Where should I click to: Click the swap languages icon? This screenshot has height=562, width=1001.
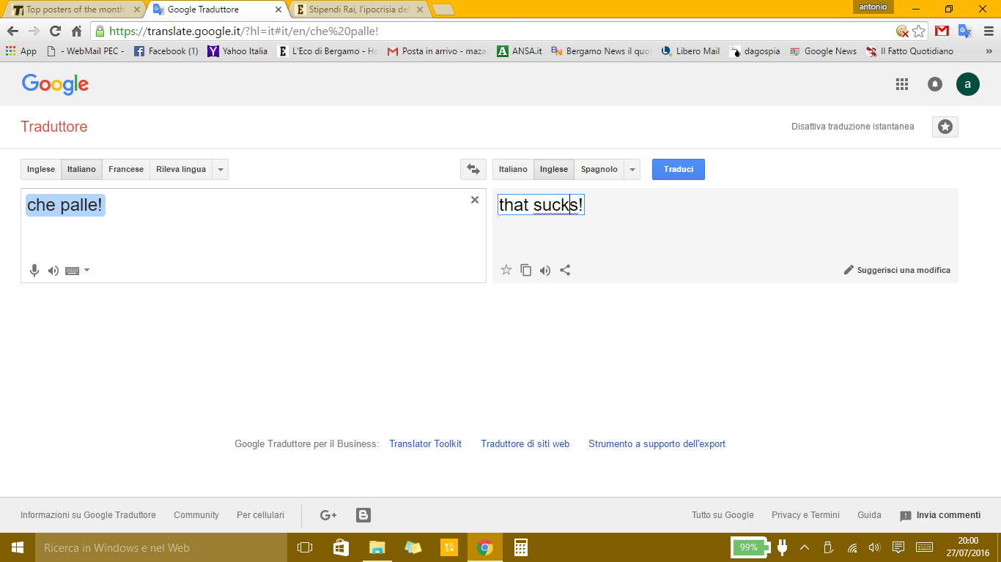[473, 169]
